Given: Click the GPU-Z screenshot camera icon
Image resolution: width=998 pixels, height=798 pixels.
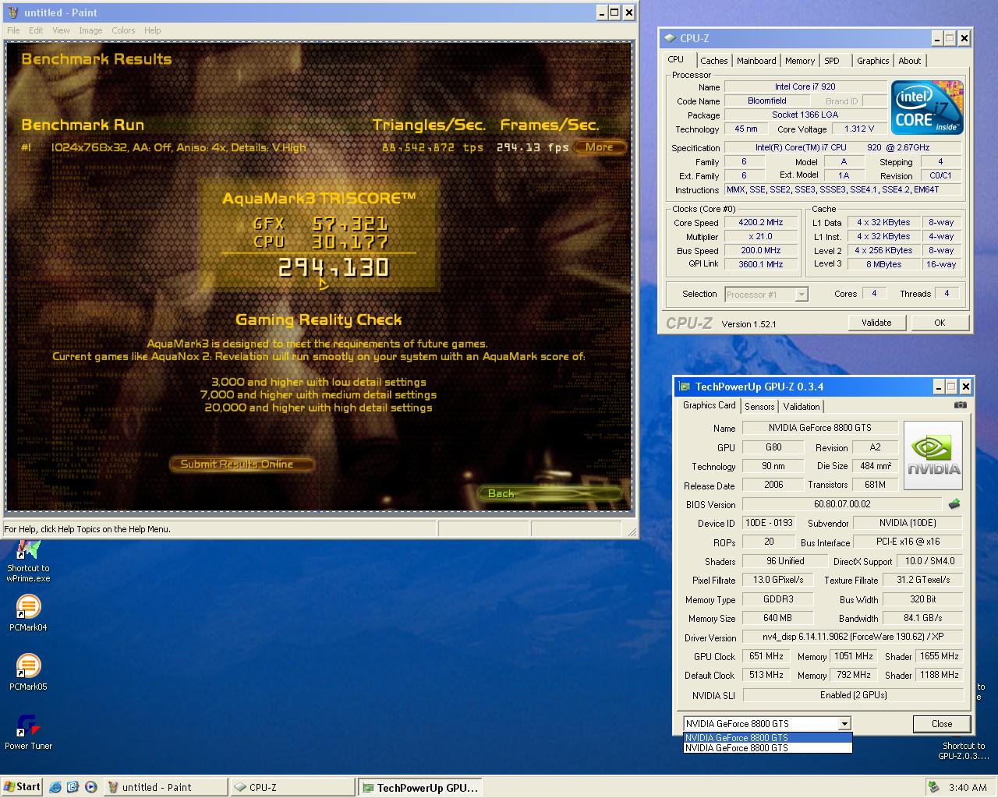Looking at the screenshot, I should click(961, 405).
